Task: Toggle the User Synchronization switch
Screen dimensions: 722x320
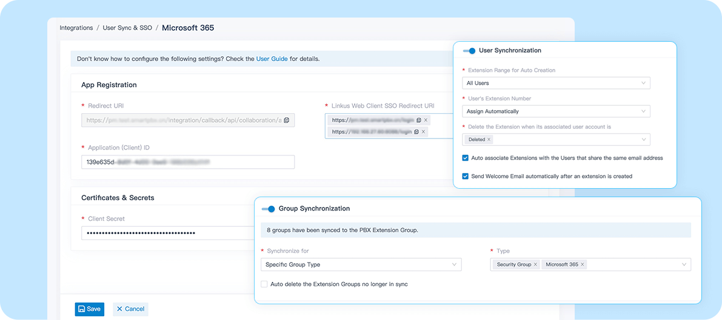Action: coord(469,51)
